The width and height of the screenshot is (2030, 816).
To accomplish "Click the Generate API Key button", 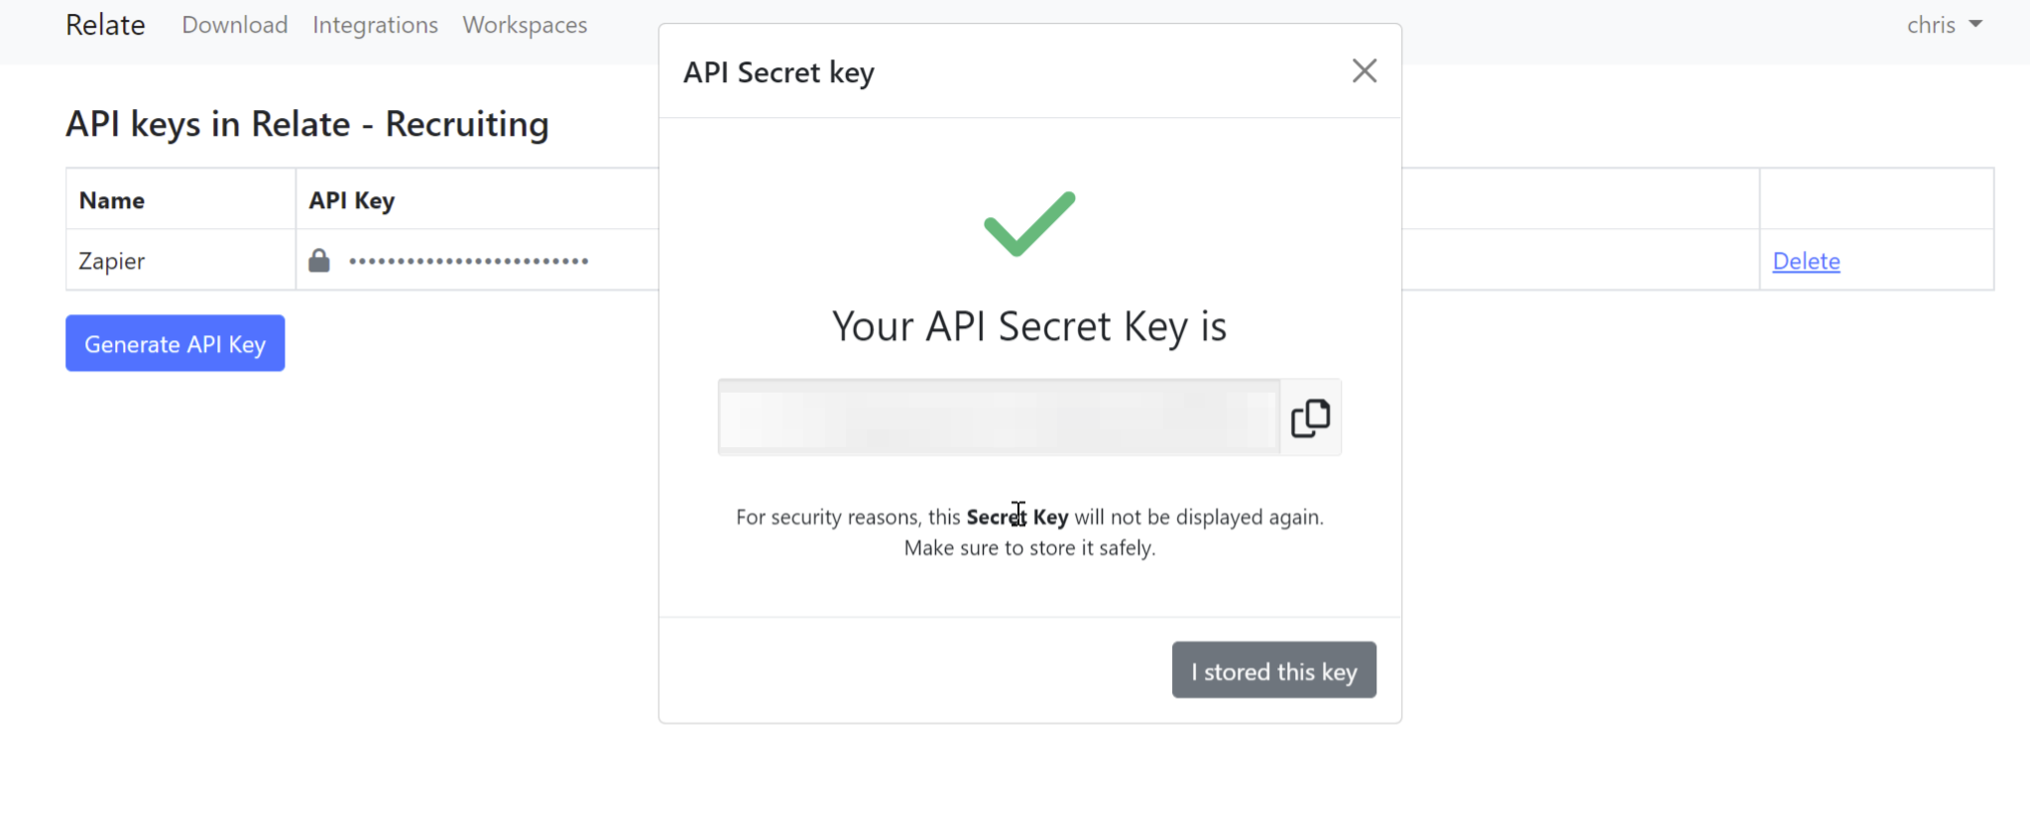I will coord(175,343).
